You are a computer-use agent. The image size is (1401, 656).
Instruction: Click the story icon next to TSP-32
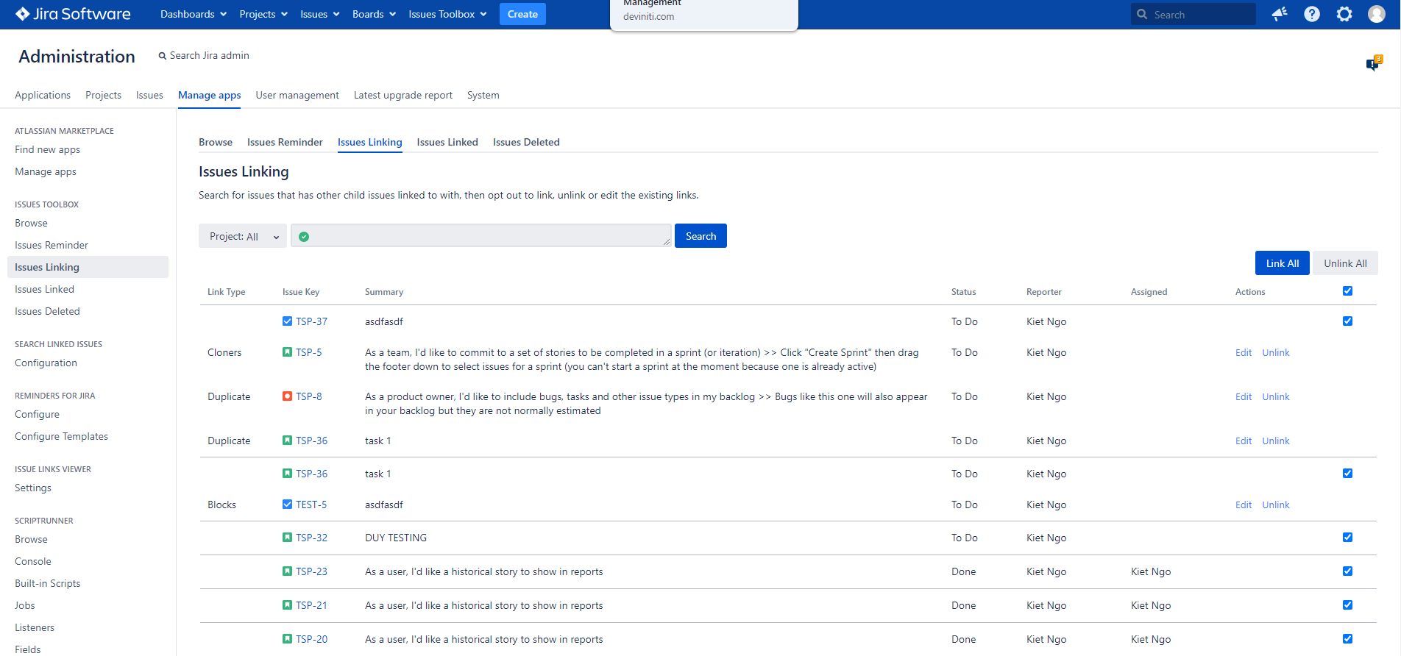point(287,538)
